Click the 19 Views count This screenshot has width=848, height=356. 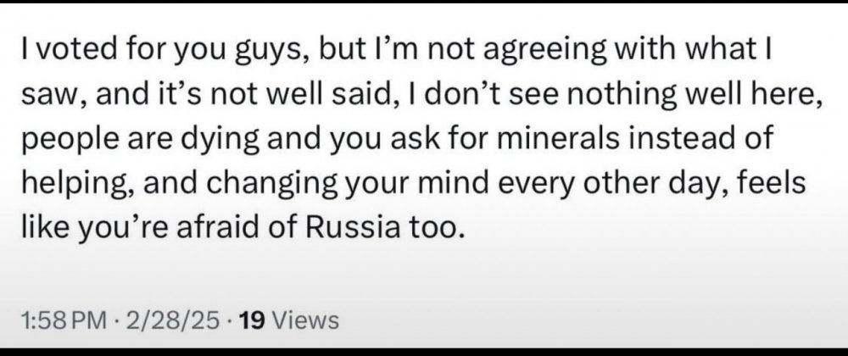pyautogui.click(x=289, y=321)
